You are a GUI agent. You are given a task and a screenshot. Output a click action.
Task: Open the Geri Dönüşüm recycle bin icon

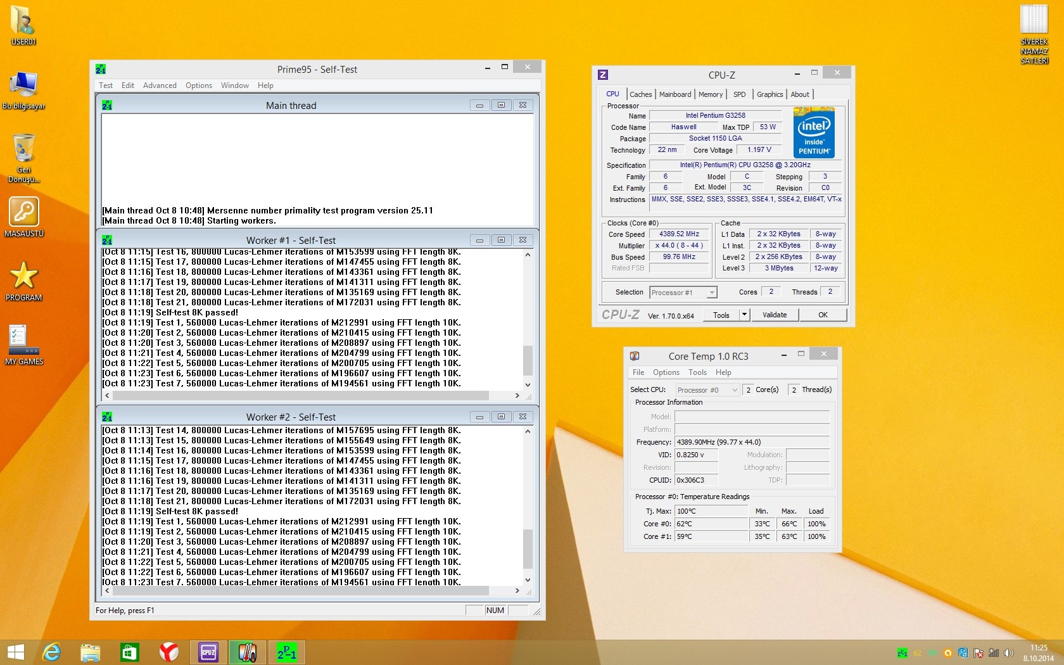(23, 158)
